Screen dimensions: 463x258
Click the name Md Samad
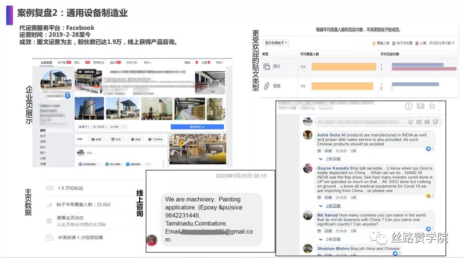pos(327,215)
